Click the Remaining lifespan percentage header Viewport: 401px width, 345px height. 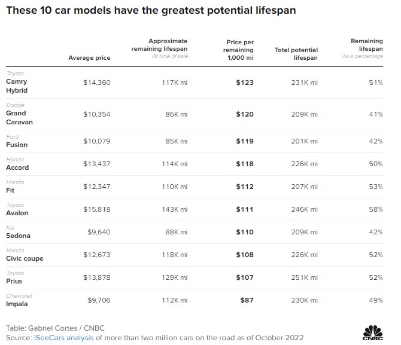pos(366,48)
